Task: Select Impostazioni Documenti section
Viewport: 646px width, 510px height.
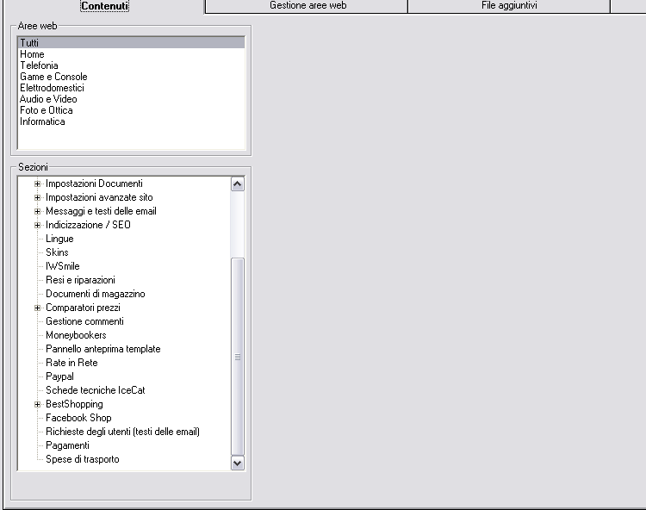Action: click(x=95, y=183)
